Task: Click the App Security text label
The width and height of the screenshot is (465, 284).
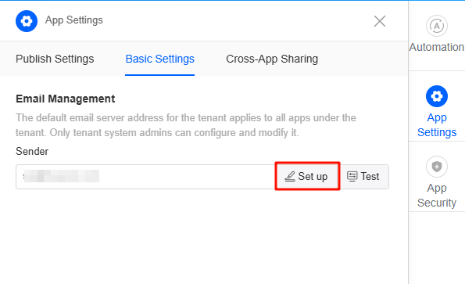Action: [437, 196]
